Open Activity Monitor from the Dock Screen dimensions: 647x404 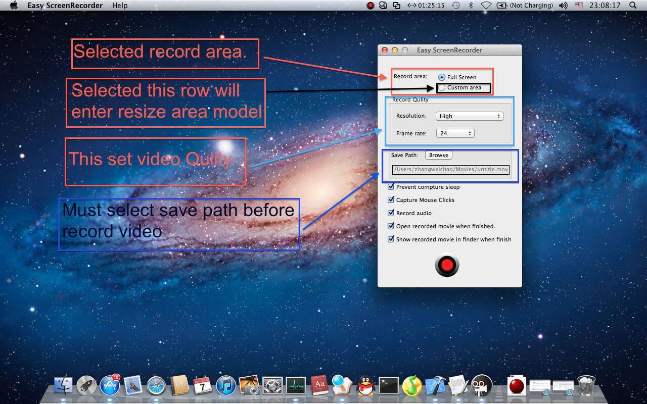296,385
